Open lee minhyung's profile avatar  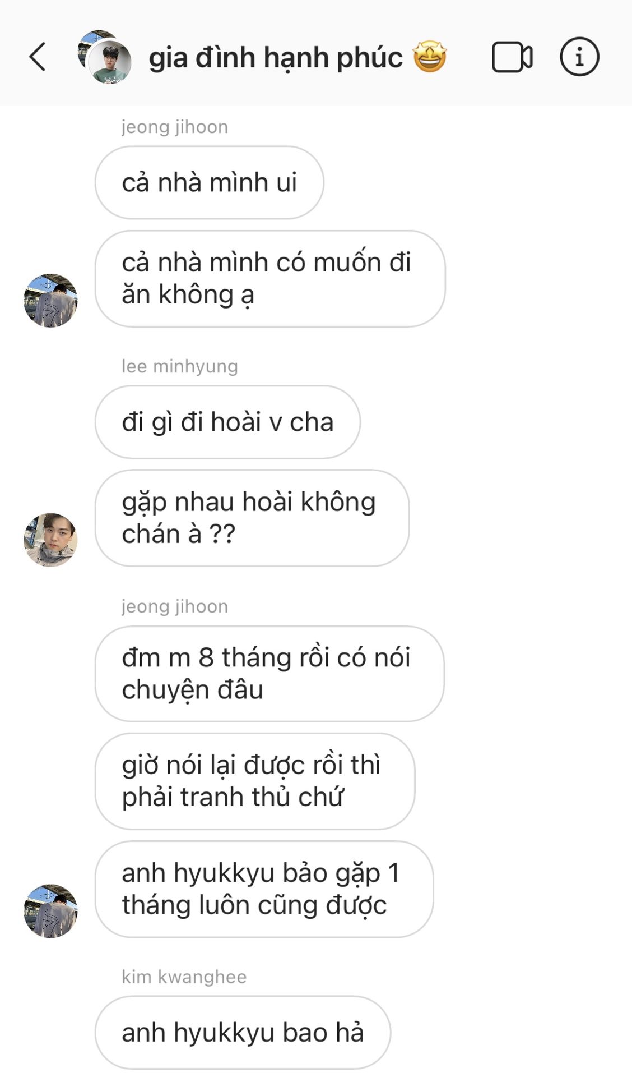50,540
